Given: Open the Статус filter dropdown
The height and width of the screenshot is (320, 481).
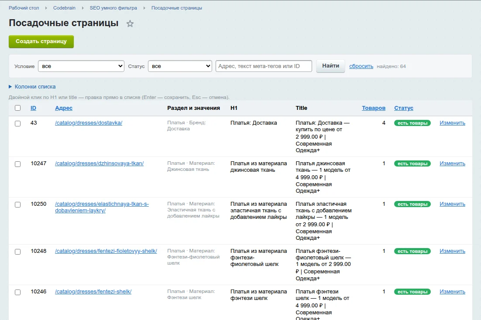Looking at the screenshot, I should click(180, 66).
